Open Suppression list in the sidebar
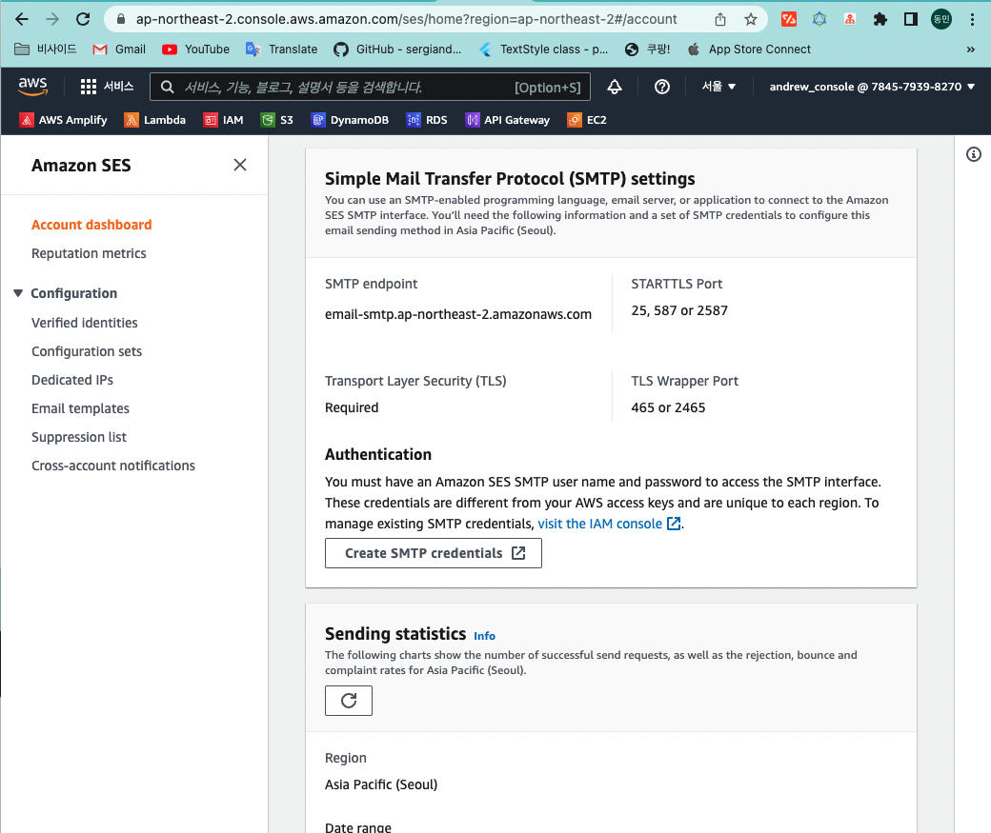 pos(79,437)
